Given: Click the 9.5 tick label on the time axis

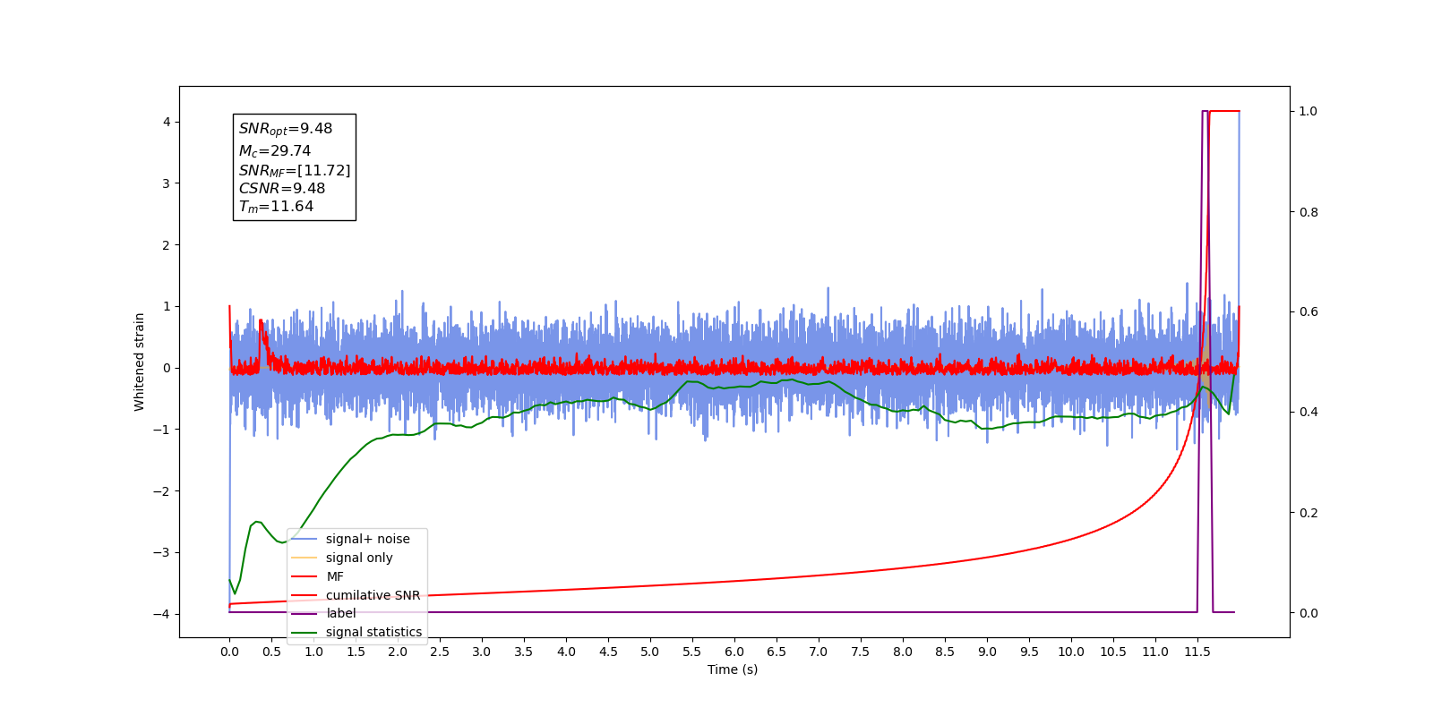Looking at the screenshot, I should click(x=1029, y=652).
